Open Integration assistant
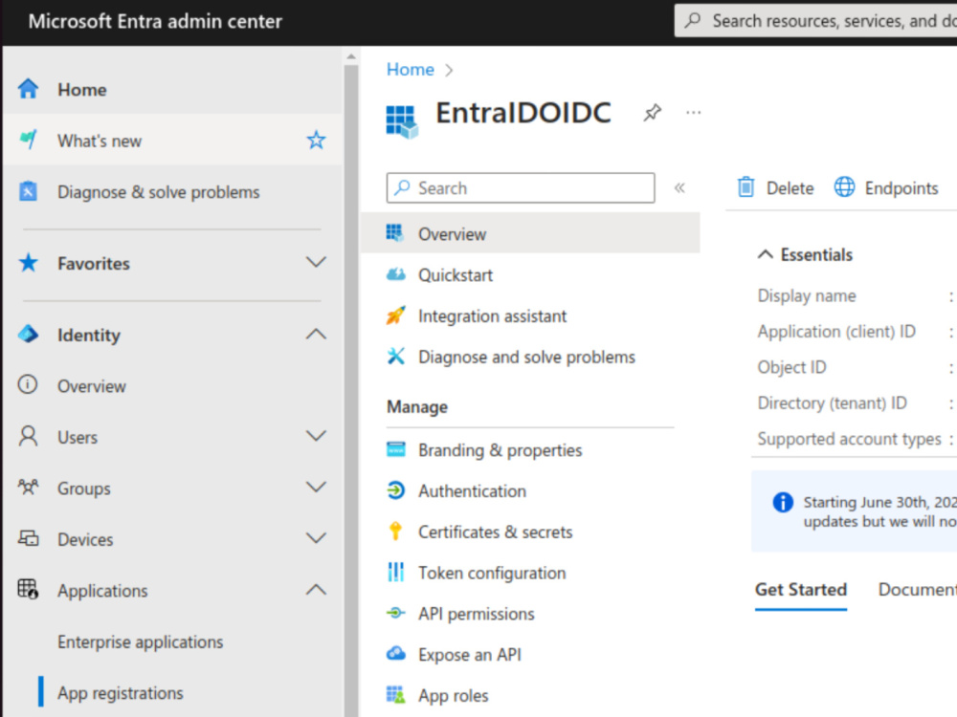This screenshot has height=717, width=957. (492, 316)
